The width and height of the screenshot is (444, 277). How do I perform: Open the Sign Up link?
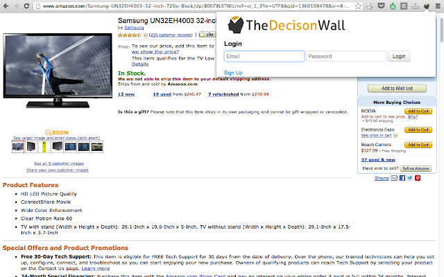233,73
